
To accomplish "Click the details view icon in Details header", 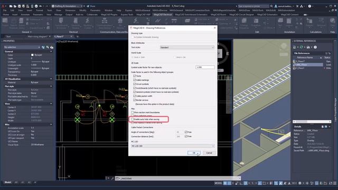I will [x=323, y=127].
